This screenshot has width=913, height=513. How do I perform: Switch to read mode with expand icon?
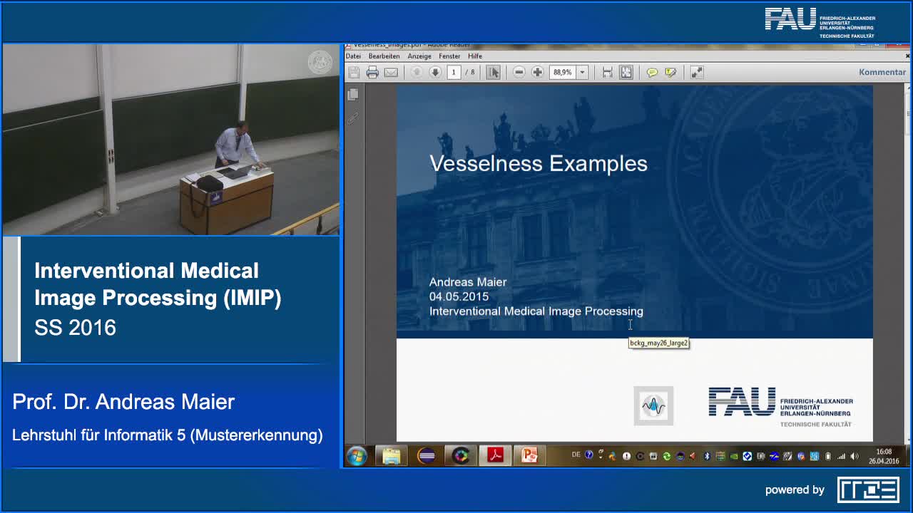pos(697,72)
